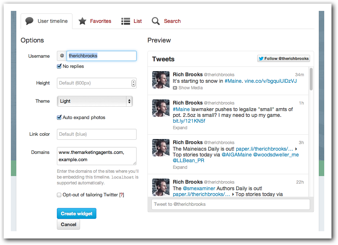Expand the Maineiacs Daily tweet

pyautogui.click(x=180, y=167)
